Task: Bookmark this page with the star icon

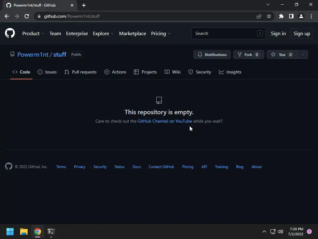Action: click(269, 16)
